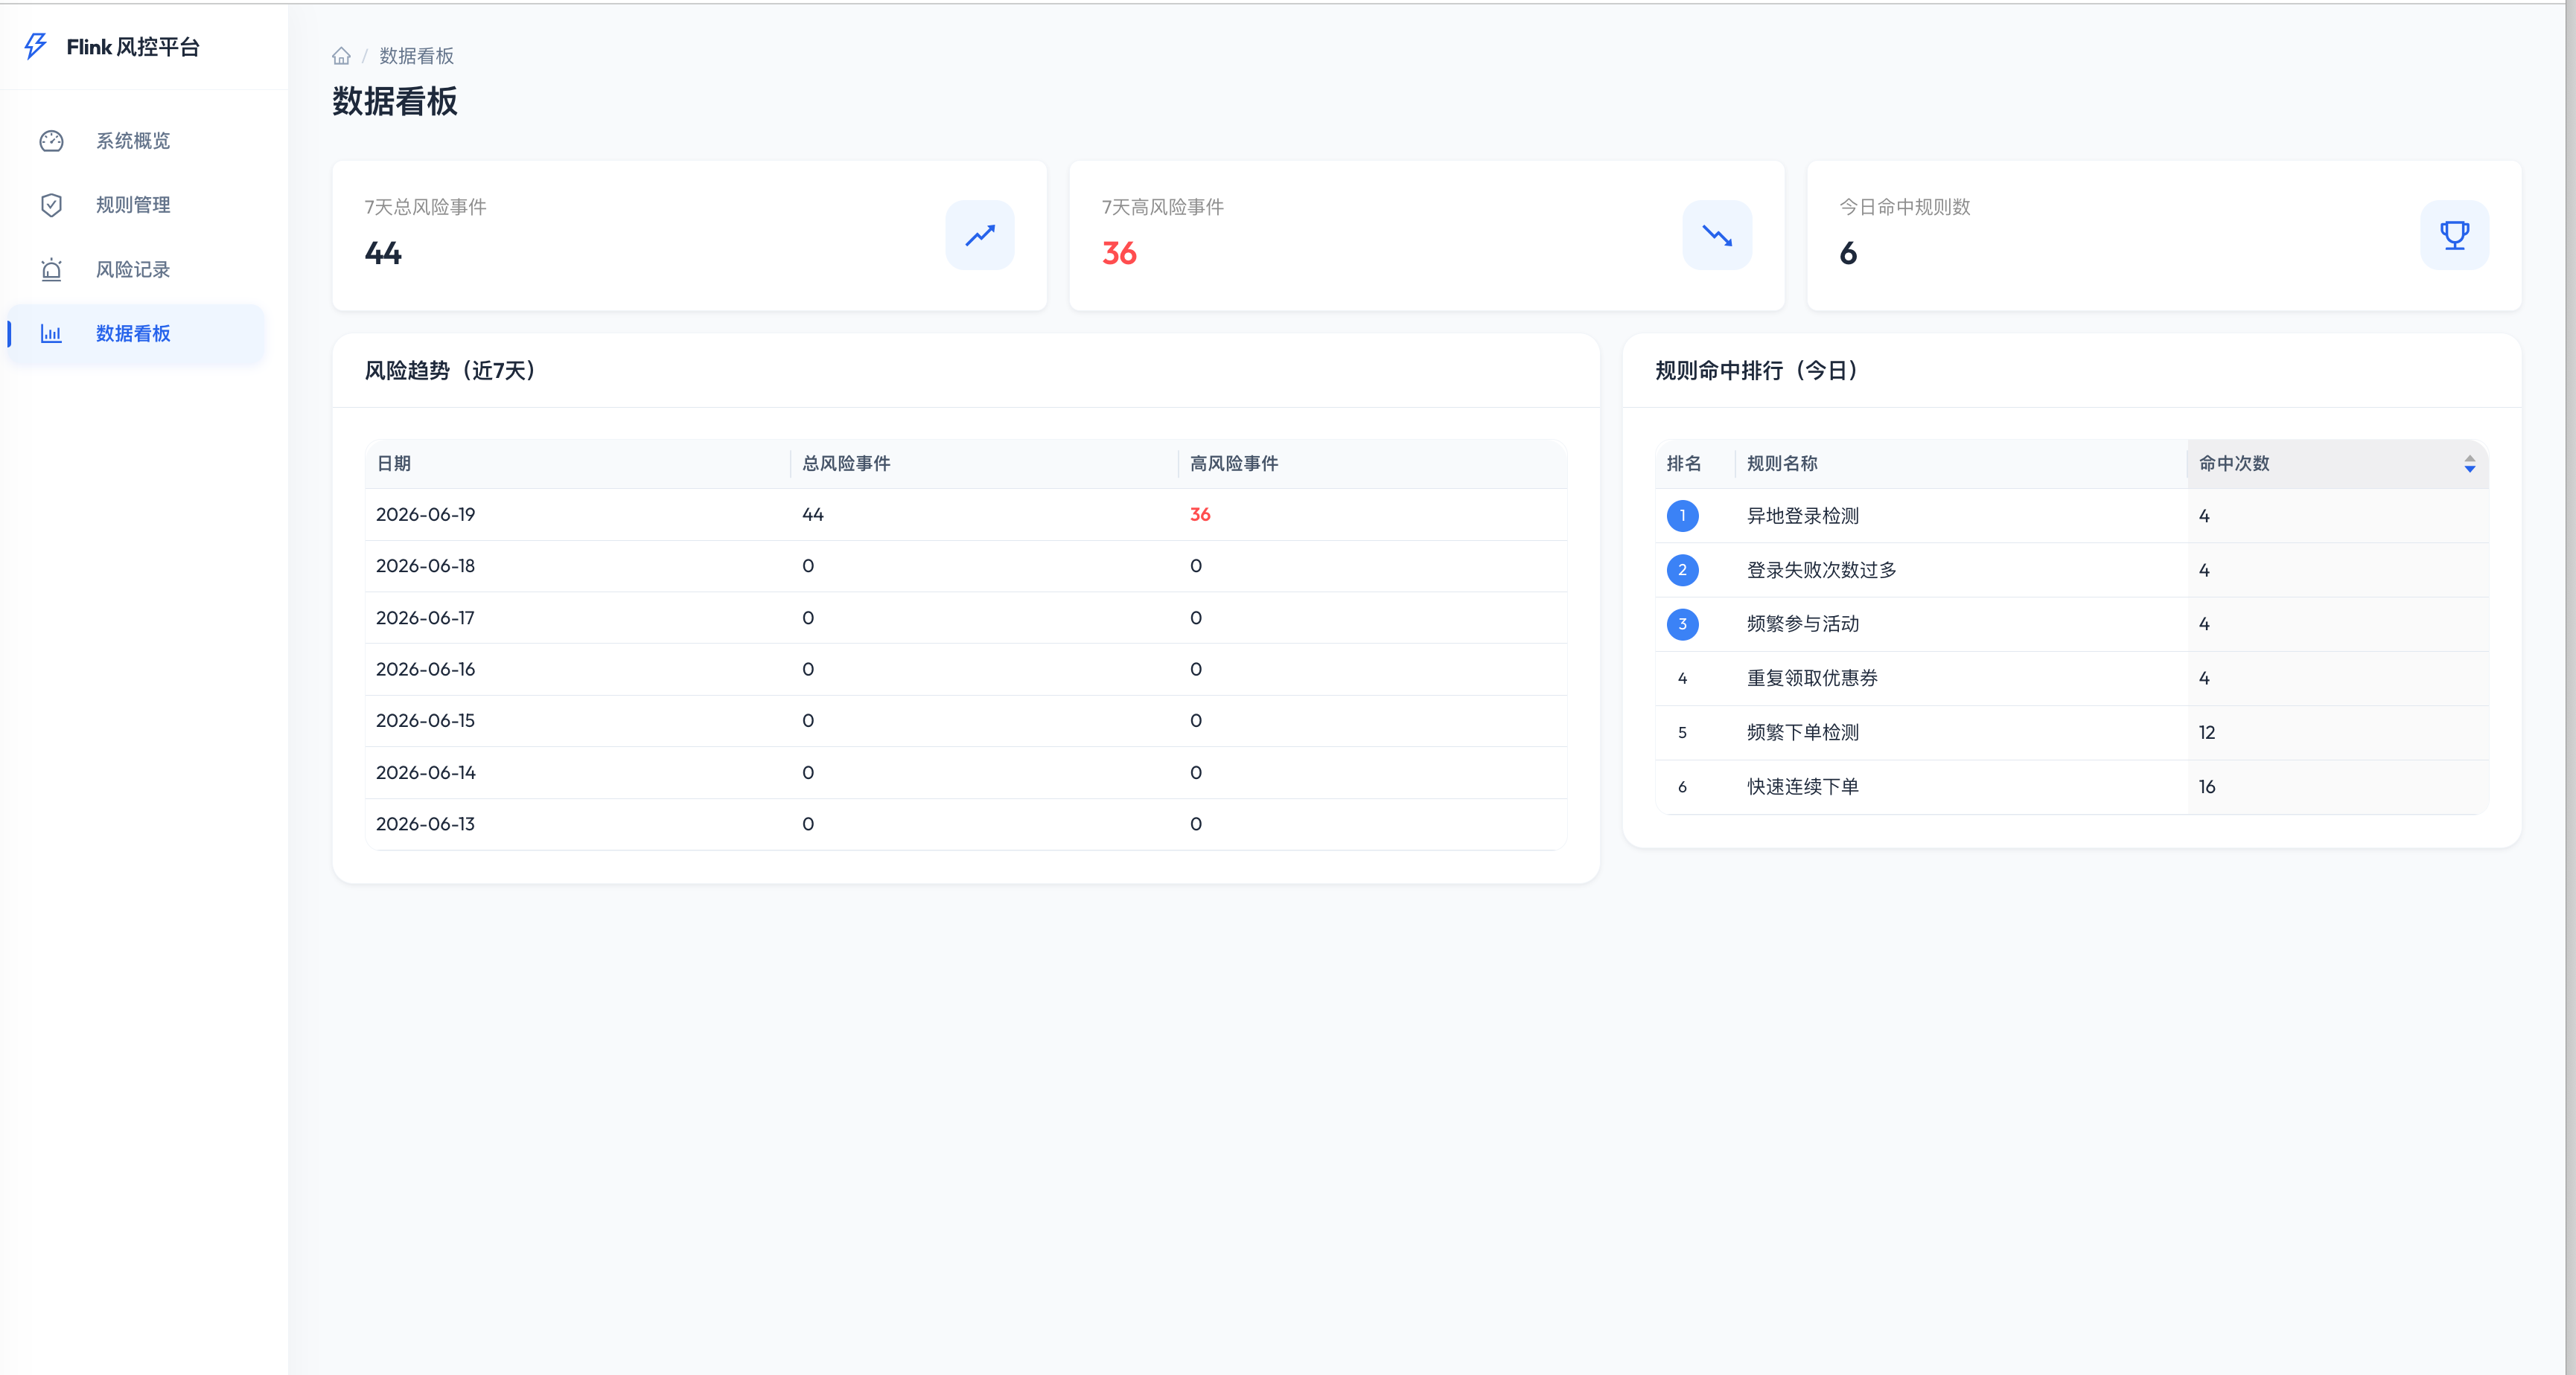Click the 系统概览 dashboard gauge icon
2576x1375 pixels.
(51, 141)
